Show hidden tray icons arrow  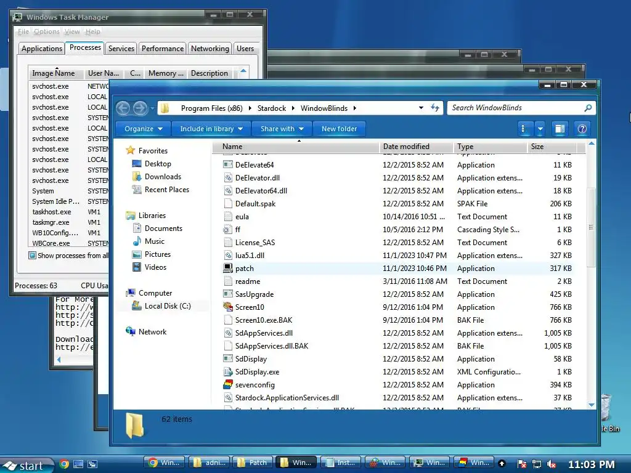click(502, 463)
